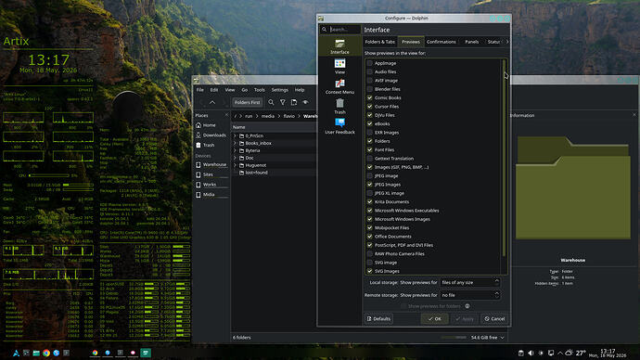Viewport: 640px width, 360px height.
Task: Open Trash in the Places panel
Action: coord(211,145)
